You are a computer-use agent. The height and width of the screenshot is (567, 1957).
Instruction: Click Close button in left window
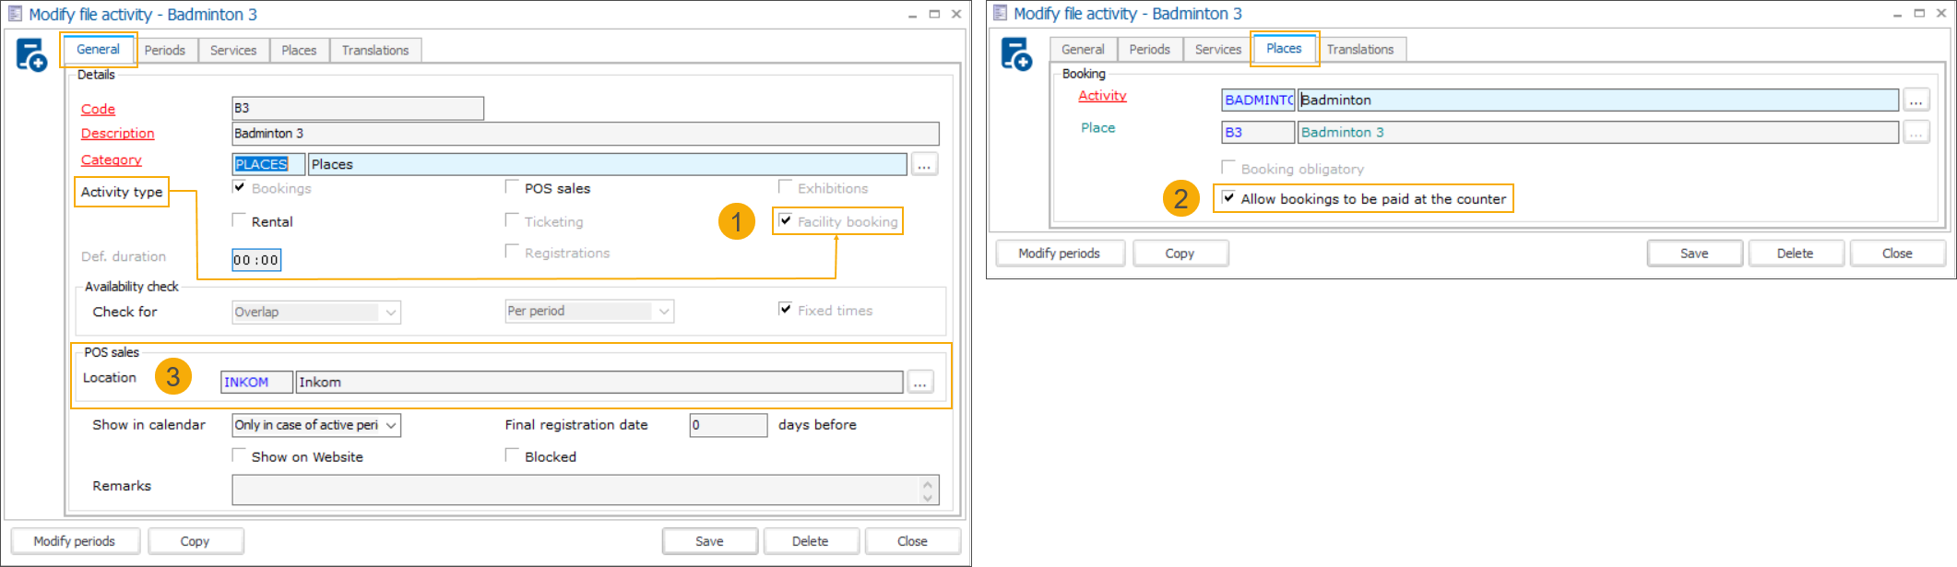coord(912,541)
